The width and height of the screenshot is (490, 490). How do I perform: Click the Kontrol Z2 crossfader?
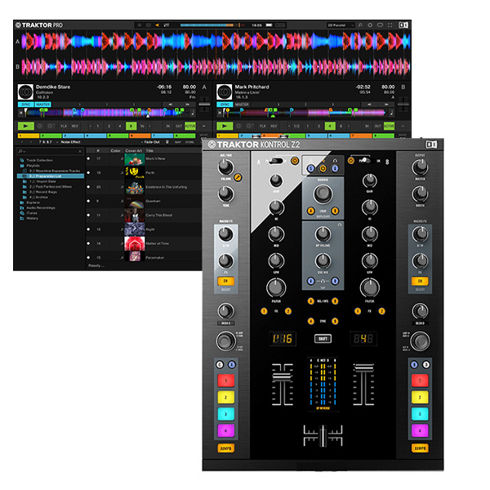click(323, 435)
